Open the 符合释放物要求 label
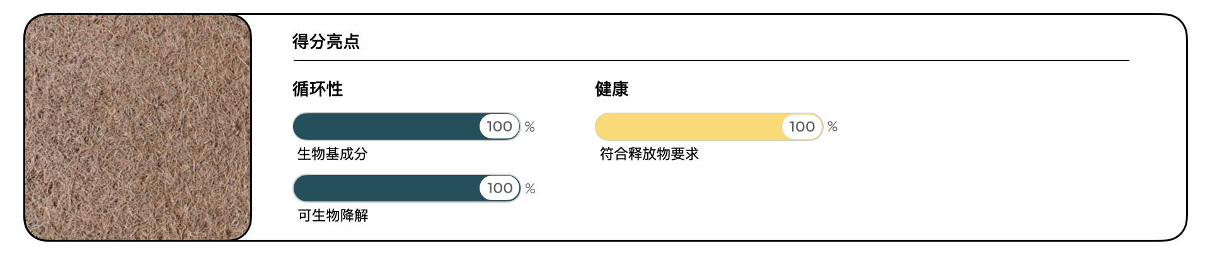Image resolution: width=1210 pixels, height=253 pixels. [x=649, y=154]
